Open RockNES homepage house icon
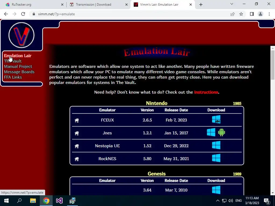The width and height of the screenshot is (275, 206). click(77, 159)
